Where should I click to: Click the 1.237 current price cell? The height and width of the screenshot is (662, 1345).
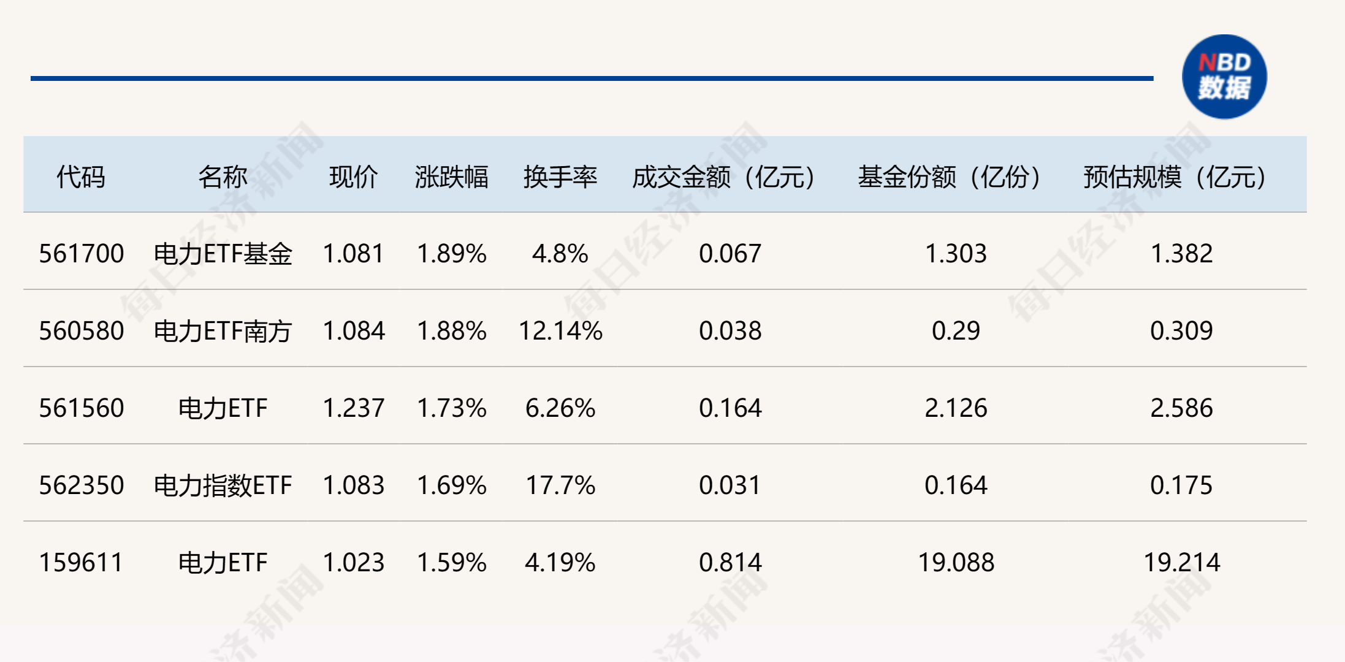point(354,408)
